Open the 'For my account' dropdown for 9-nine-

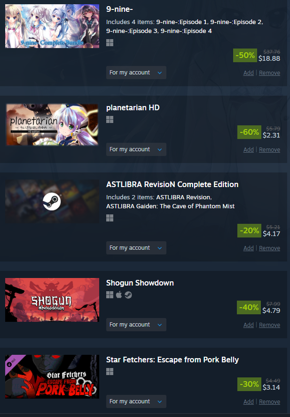coord(136,73)
